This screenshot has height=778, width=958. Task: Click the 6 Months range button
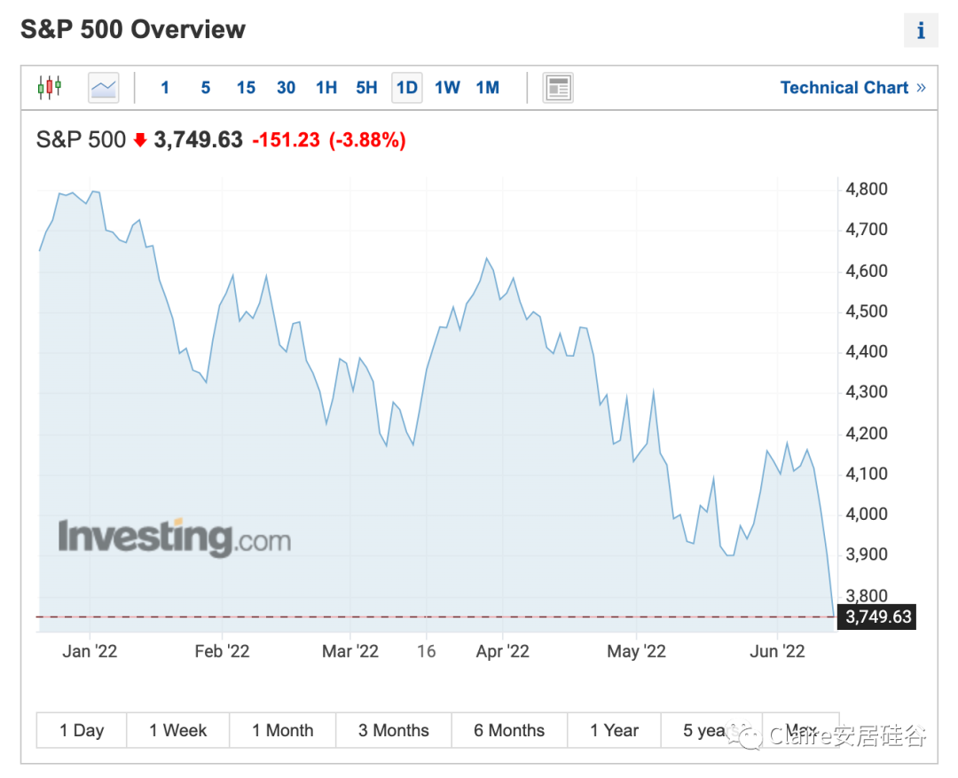[x=509, y=731]
